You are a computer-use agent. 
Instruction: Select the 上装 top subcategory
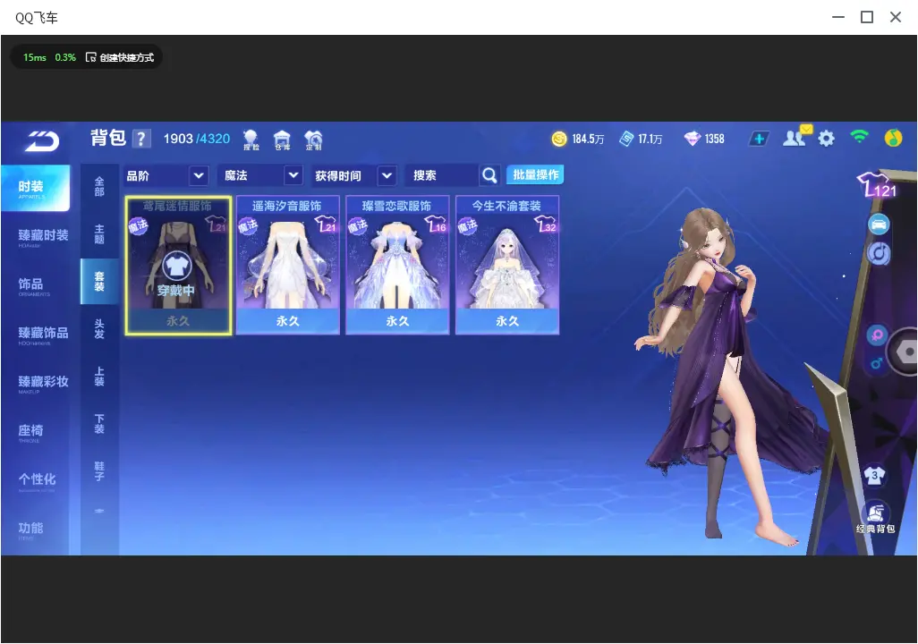click(x=99, y=377)
